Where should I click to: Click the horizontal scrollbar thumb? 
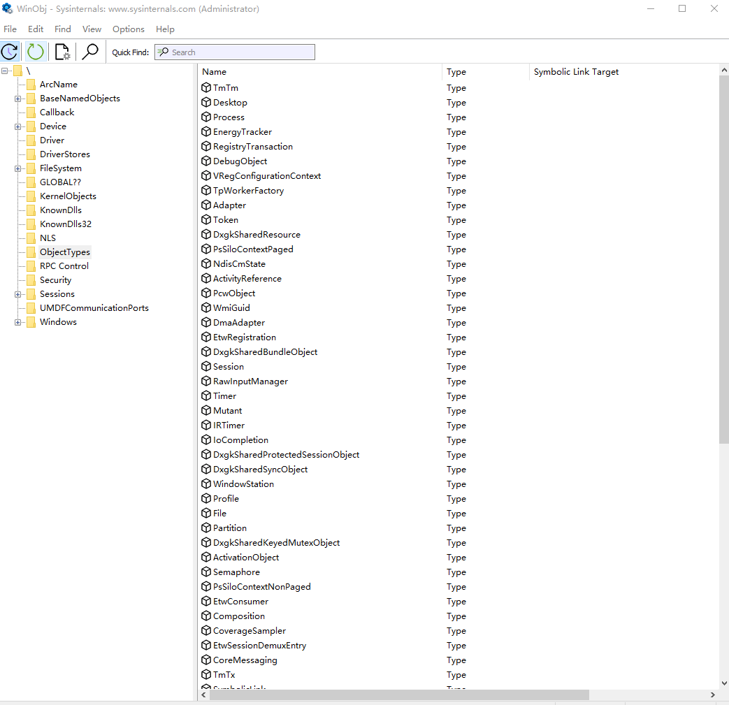(x=399, y=695)
